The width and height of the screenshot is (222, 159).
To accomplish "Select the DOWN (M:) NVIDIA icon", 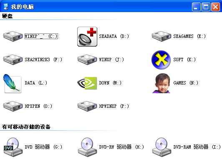I will pos(87,83).
